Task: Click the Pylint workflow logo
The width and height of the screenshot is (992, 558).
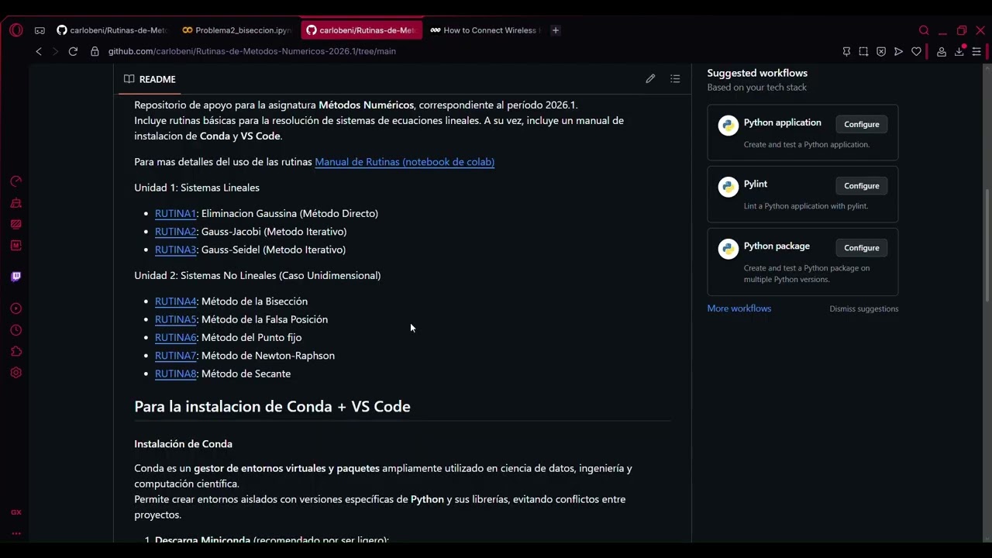Action: pos(728,187)
